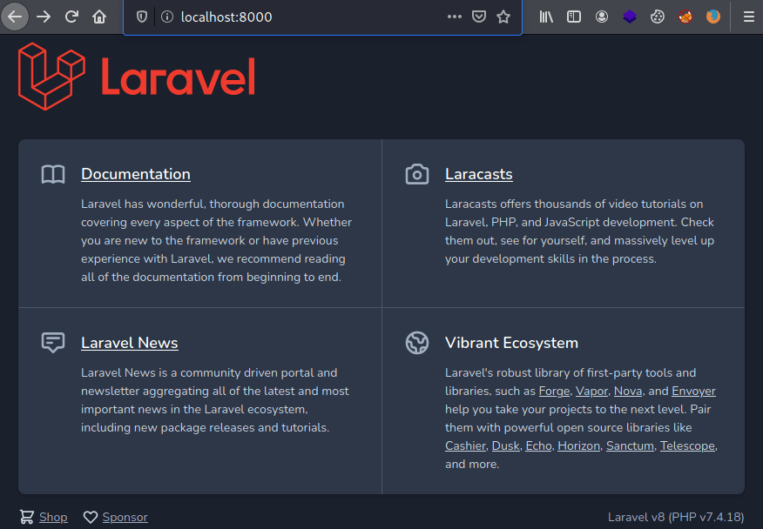
Task: Follow the Horizon link
Action: [578, 445]
